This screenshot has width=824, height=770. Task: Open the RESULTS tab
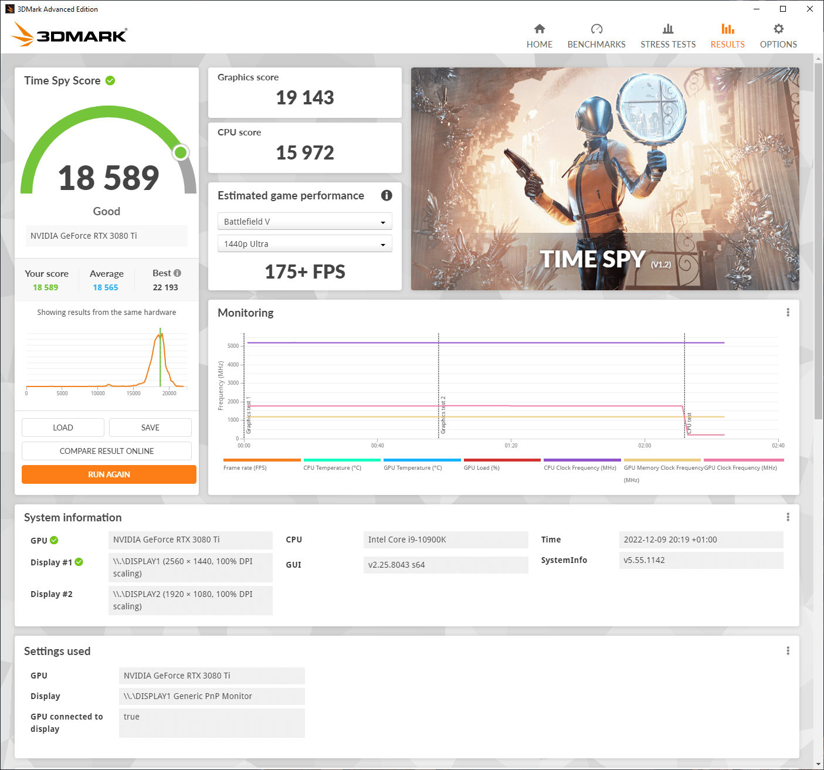point(727,36)
